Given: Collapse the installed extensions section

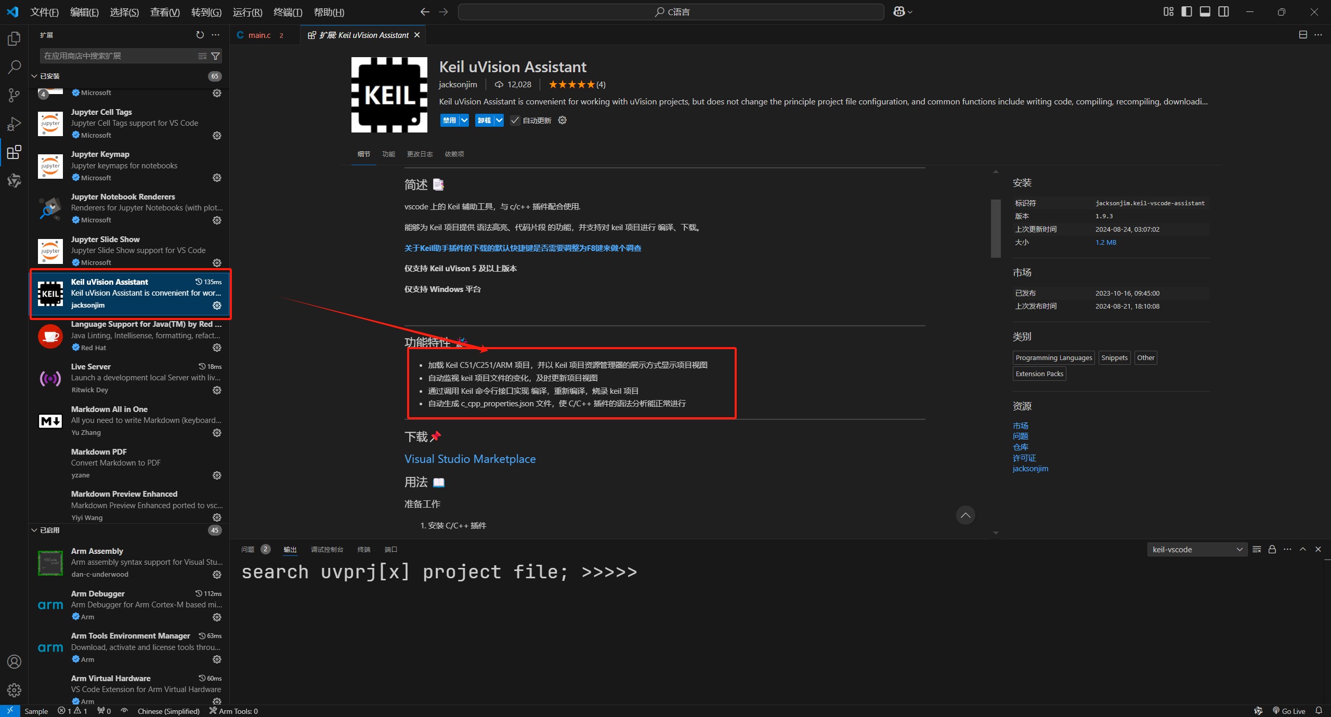Looking at the screenshot, I should coord(34,76).
